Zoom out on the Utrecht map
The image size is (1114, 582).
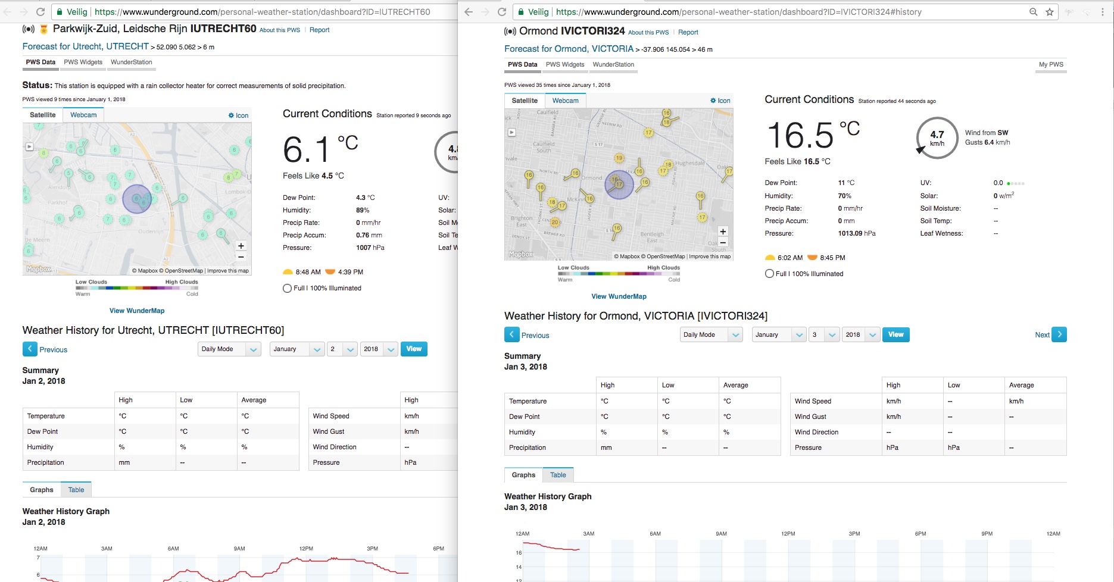241,257
